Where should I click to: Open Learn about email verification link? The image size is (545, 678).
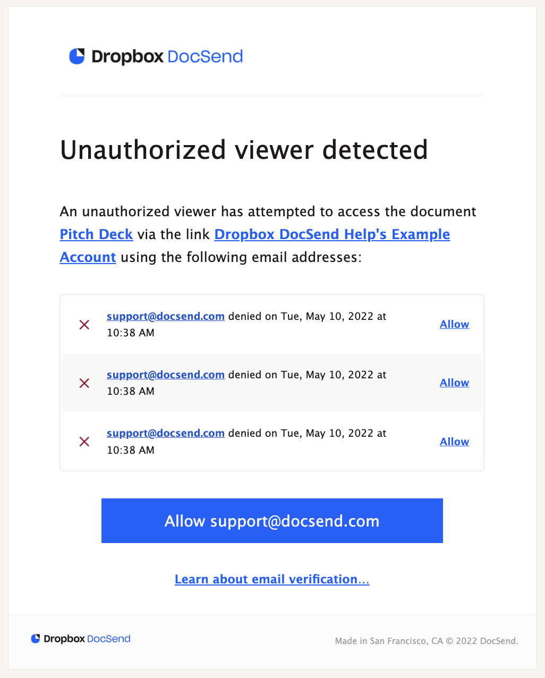point(272,579)
